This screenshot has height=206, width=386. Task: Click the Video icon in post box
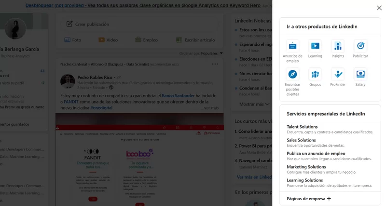101,40
